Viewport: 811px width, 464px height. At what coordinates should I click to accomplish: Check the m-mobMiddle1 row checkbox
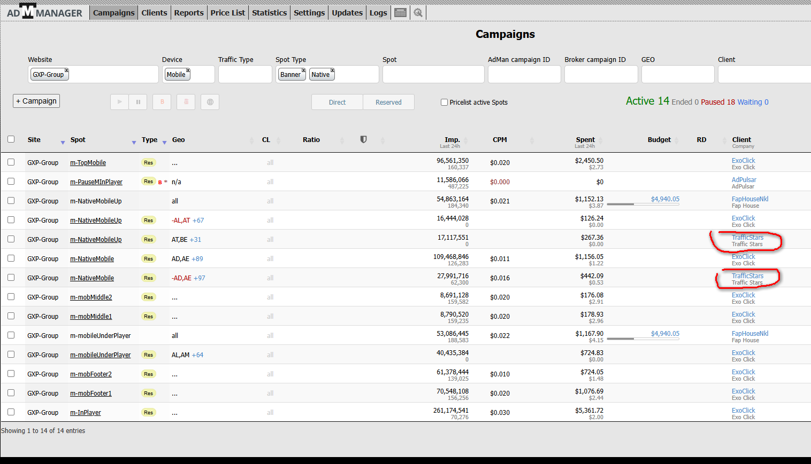click(11, 316)
